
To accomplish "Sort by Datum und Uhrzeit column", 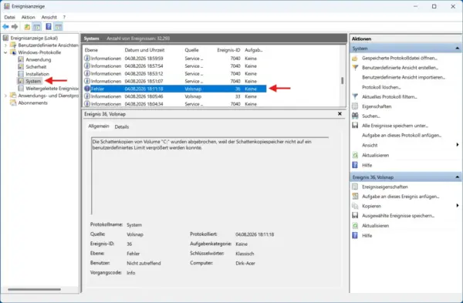I will coord(144,50).
